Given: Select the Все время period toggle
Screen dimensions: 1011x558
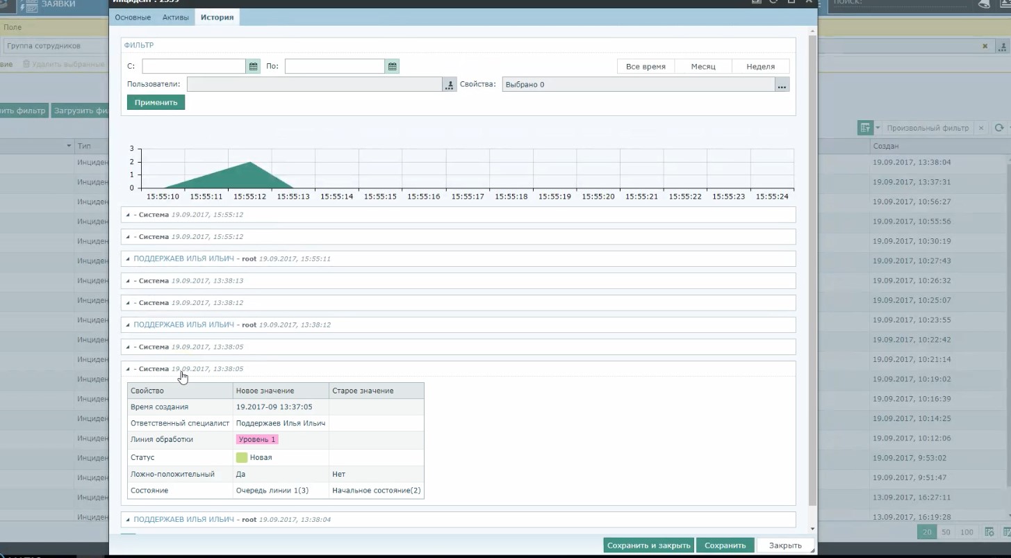Looking at the screenshot, I should [646, 67].
